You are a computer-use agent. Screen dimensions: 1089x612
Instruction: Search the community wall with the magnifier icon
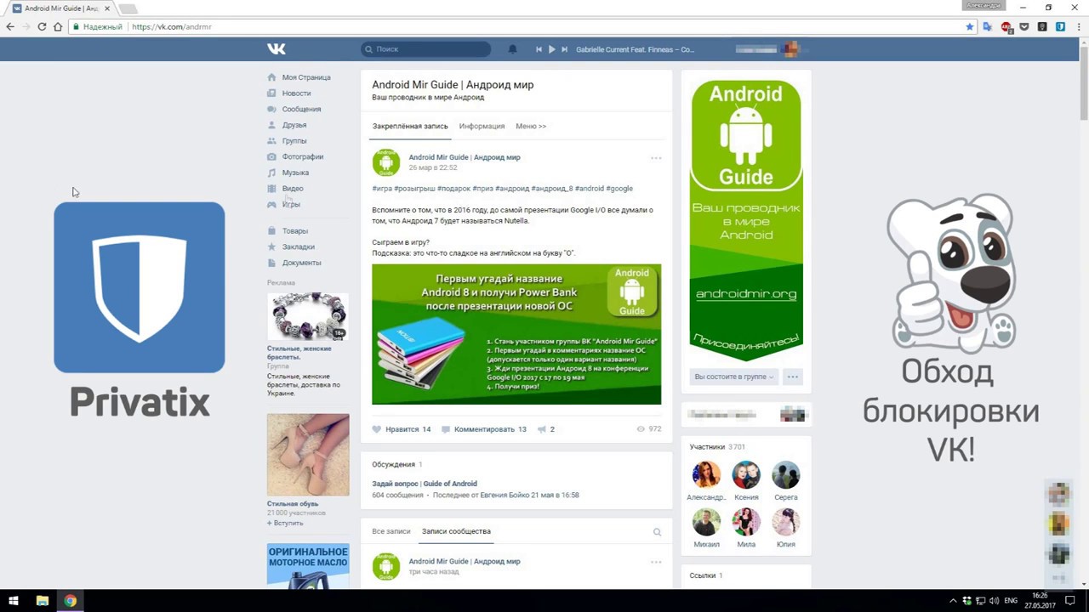coord(657,532)
